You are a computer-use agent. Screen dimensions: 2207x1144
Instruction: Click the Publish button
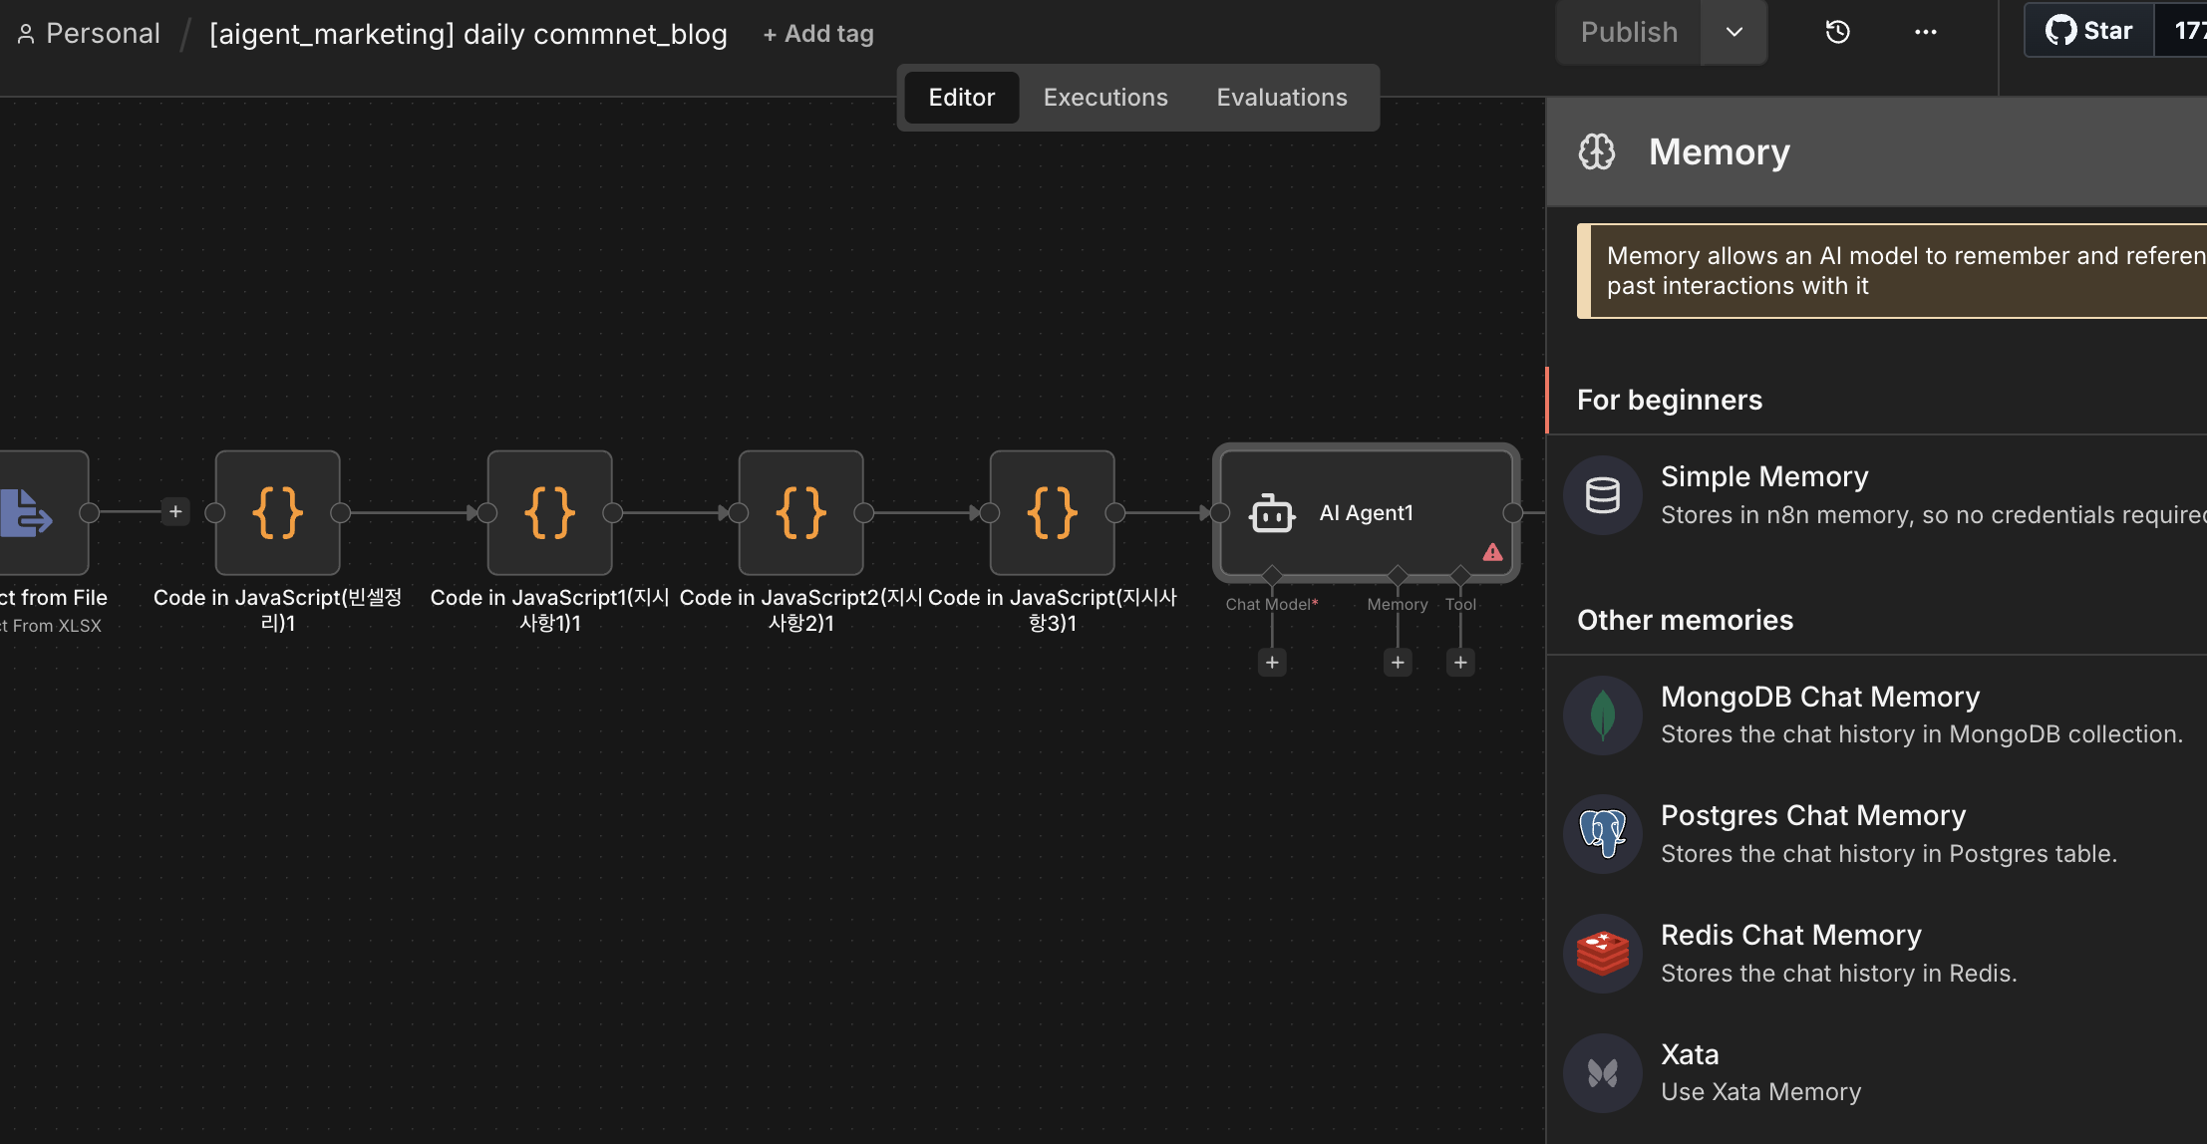(x=1629, y=32)
